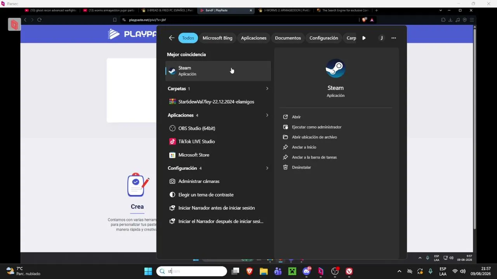Open the browser hamburger menu

(x=472, y=20)
